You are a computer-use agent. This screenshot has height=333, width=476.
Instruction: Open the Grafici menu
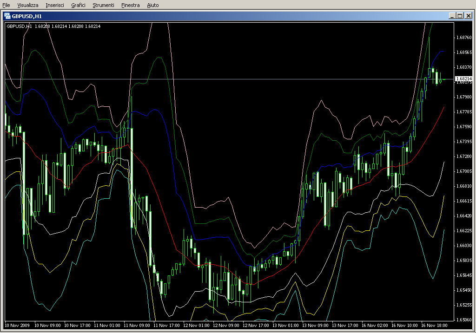click(78, 5)
